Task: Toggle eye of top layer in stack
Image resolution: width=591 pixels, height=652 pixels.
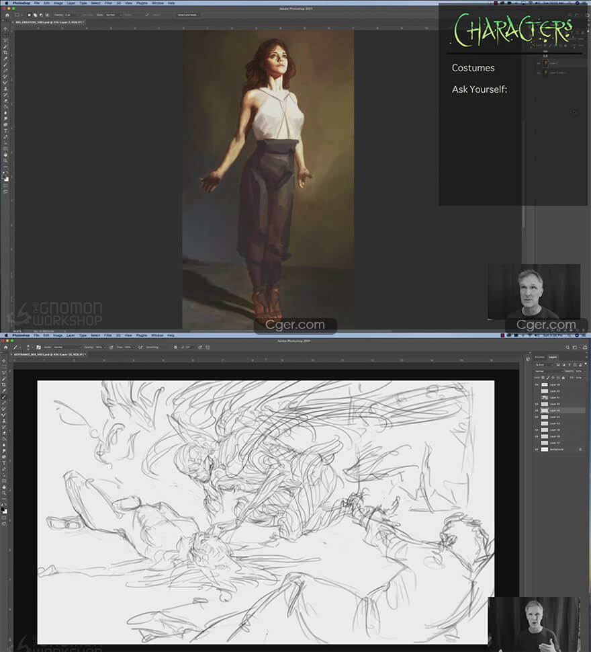Action: pyautogui.click(x=537, y=384)
